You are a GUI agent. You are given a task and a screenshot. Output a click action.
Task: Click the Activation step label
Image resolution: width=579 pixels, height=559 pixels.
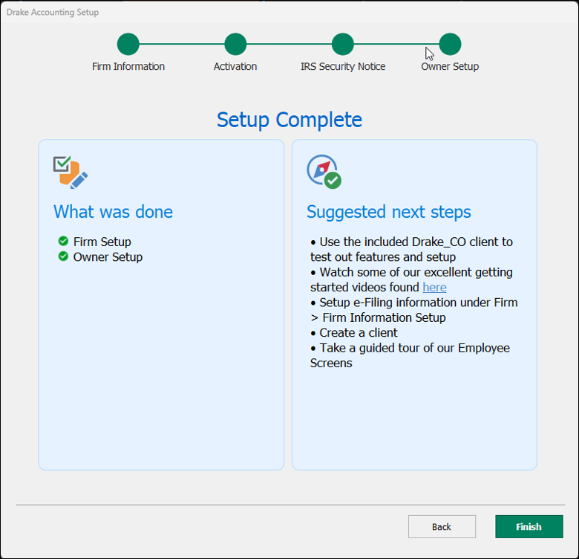pyautogui.click(x=235, y=66)
